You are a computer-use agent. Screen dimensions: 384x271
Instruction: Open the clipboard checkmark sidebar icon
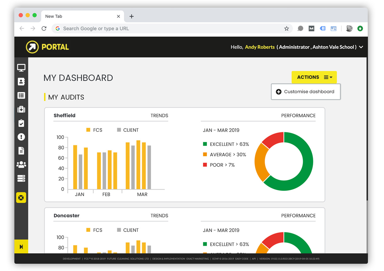tap(21, 123)
